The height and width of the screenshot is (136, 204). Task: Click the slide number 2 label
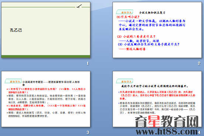[199, 63]
